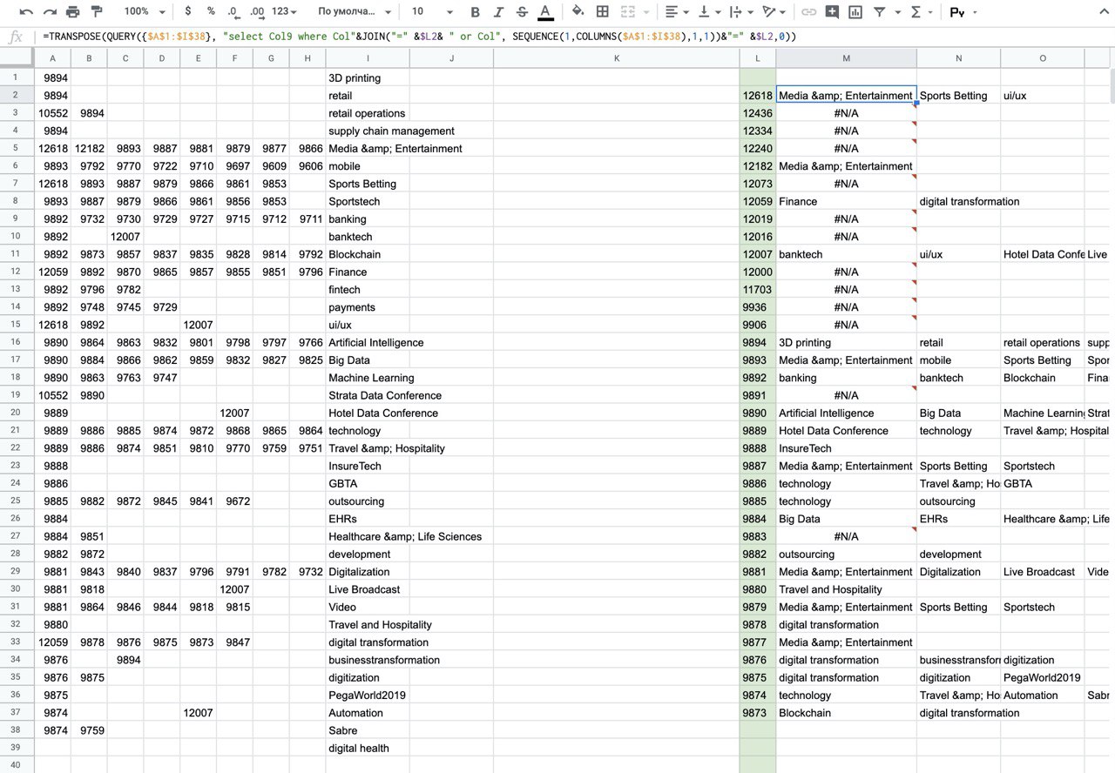
Task: Open the text rotation dropdown
Action: (774, 12)
